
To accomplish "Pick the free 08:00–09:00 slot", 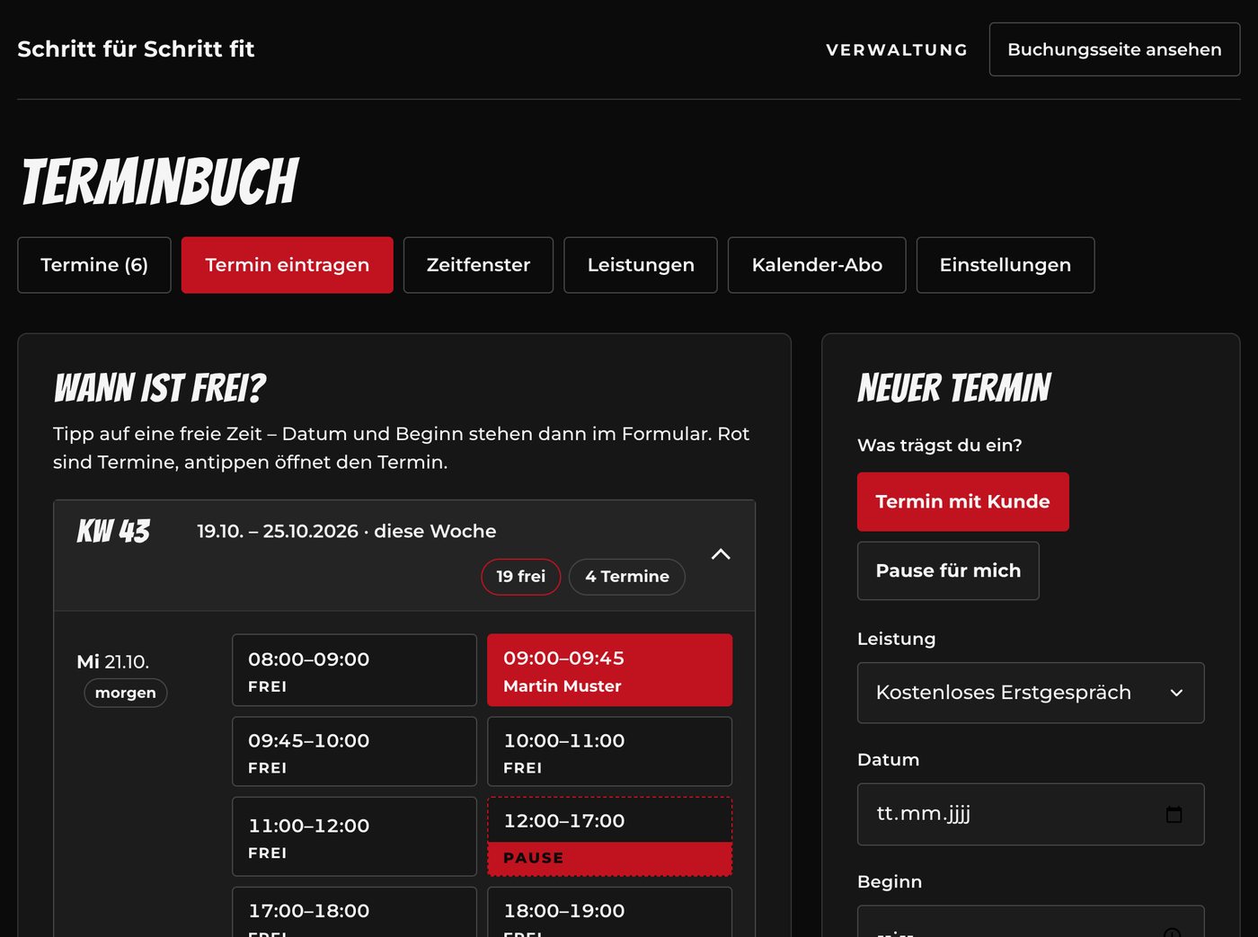I will point(354,670).
